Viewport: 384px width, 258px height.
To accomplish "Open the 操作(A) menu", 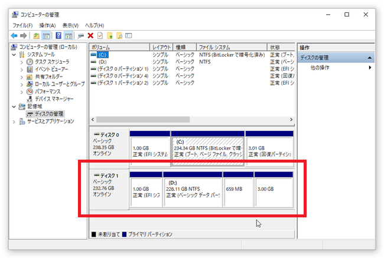I will click(x=47, y=25).
